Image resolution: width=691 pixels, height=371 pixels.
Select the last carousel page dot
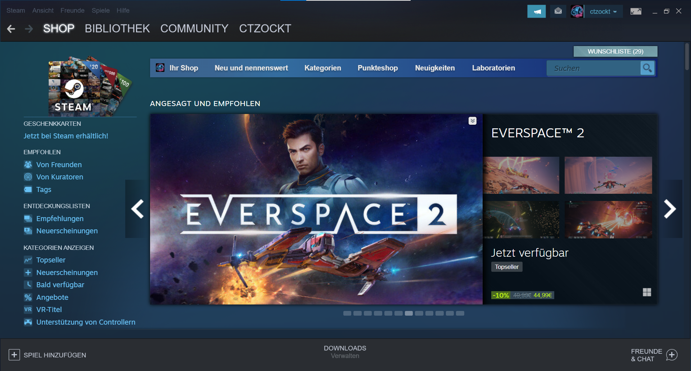pos(460,313)
